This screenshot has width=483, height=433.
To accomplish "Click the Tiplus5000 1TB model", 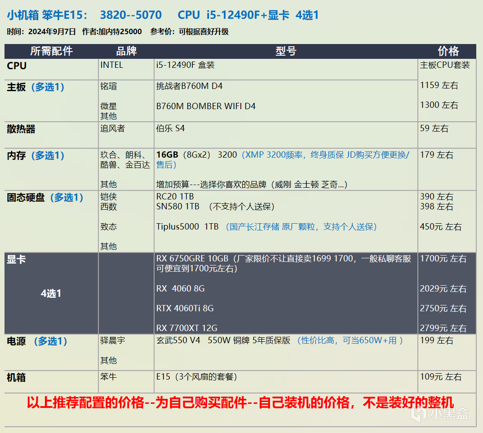I will [187, 227].
